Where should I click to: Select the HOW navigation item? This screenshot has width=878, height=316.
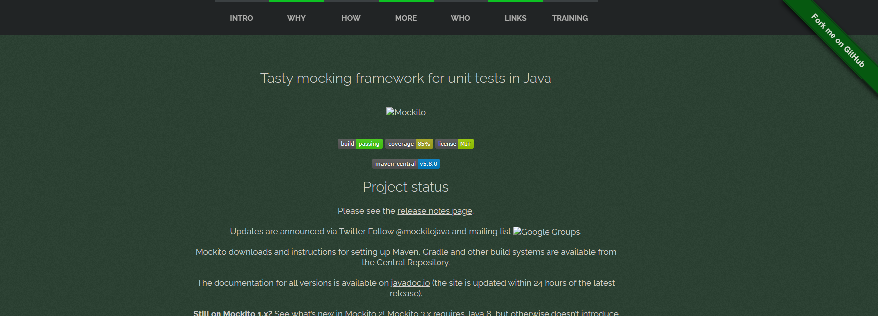[351, 18]
